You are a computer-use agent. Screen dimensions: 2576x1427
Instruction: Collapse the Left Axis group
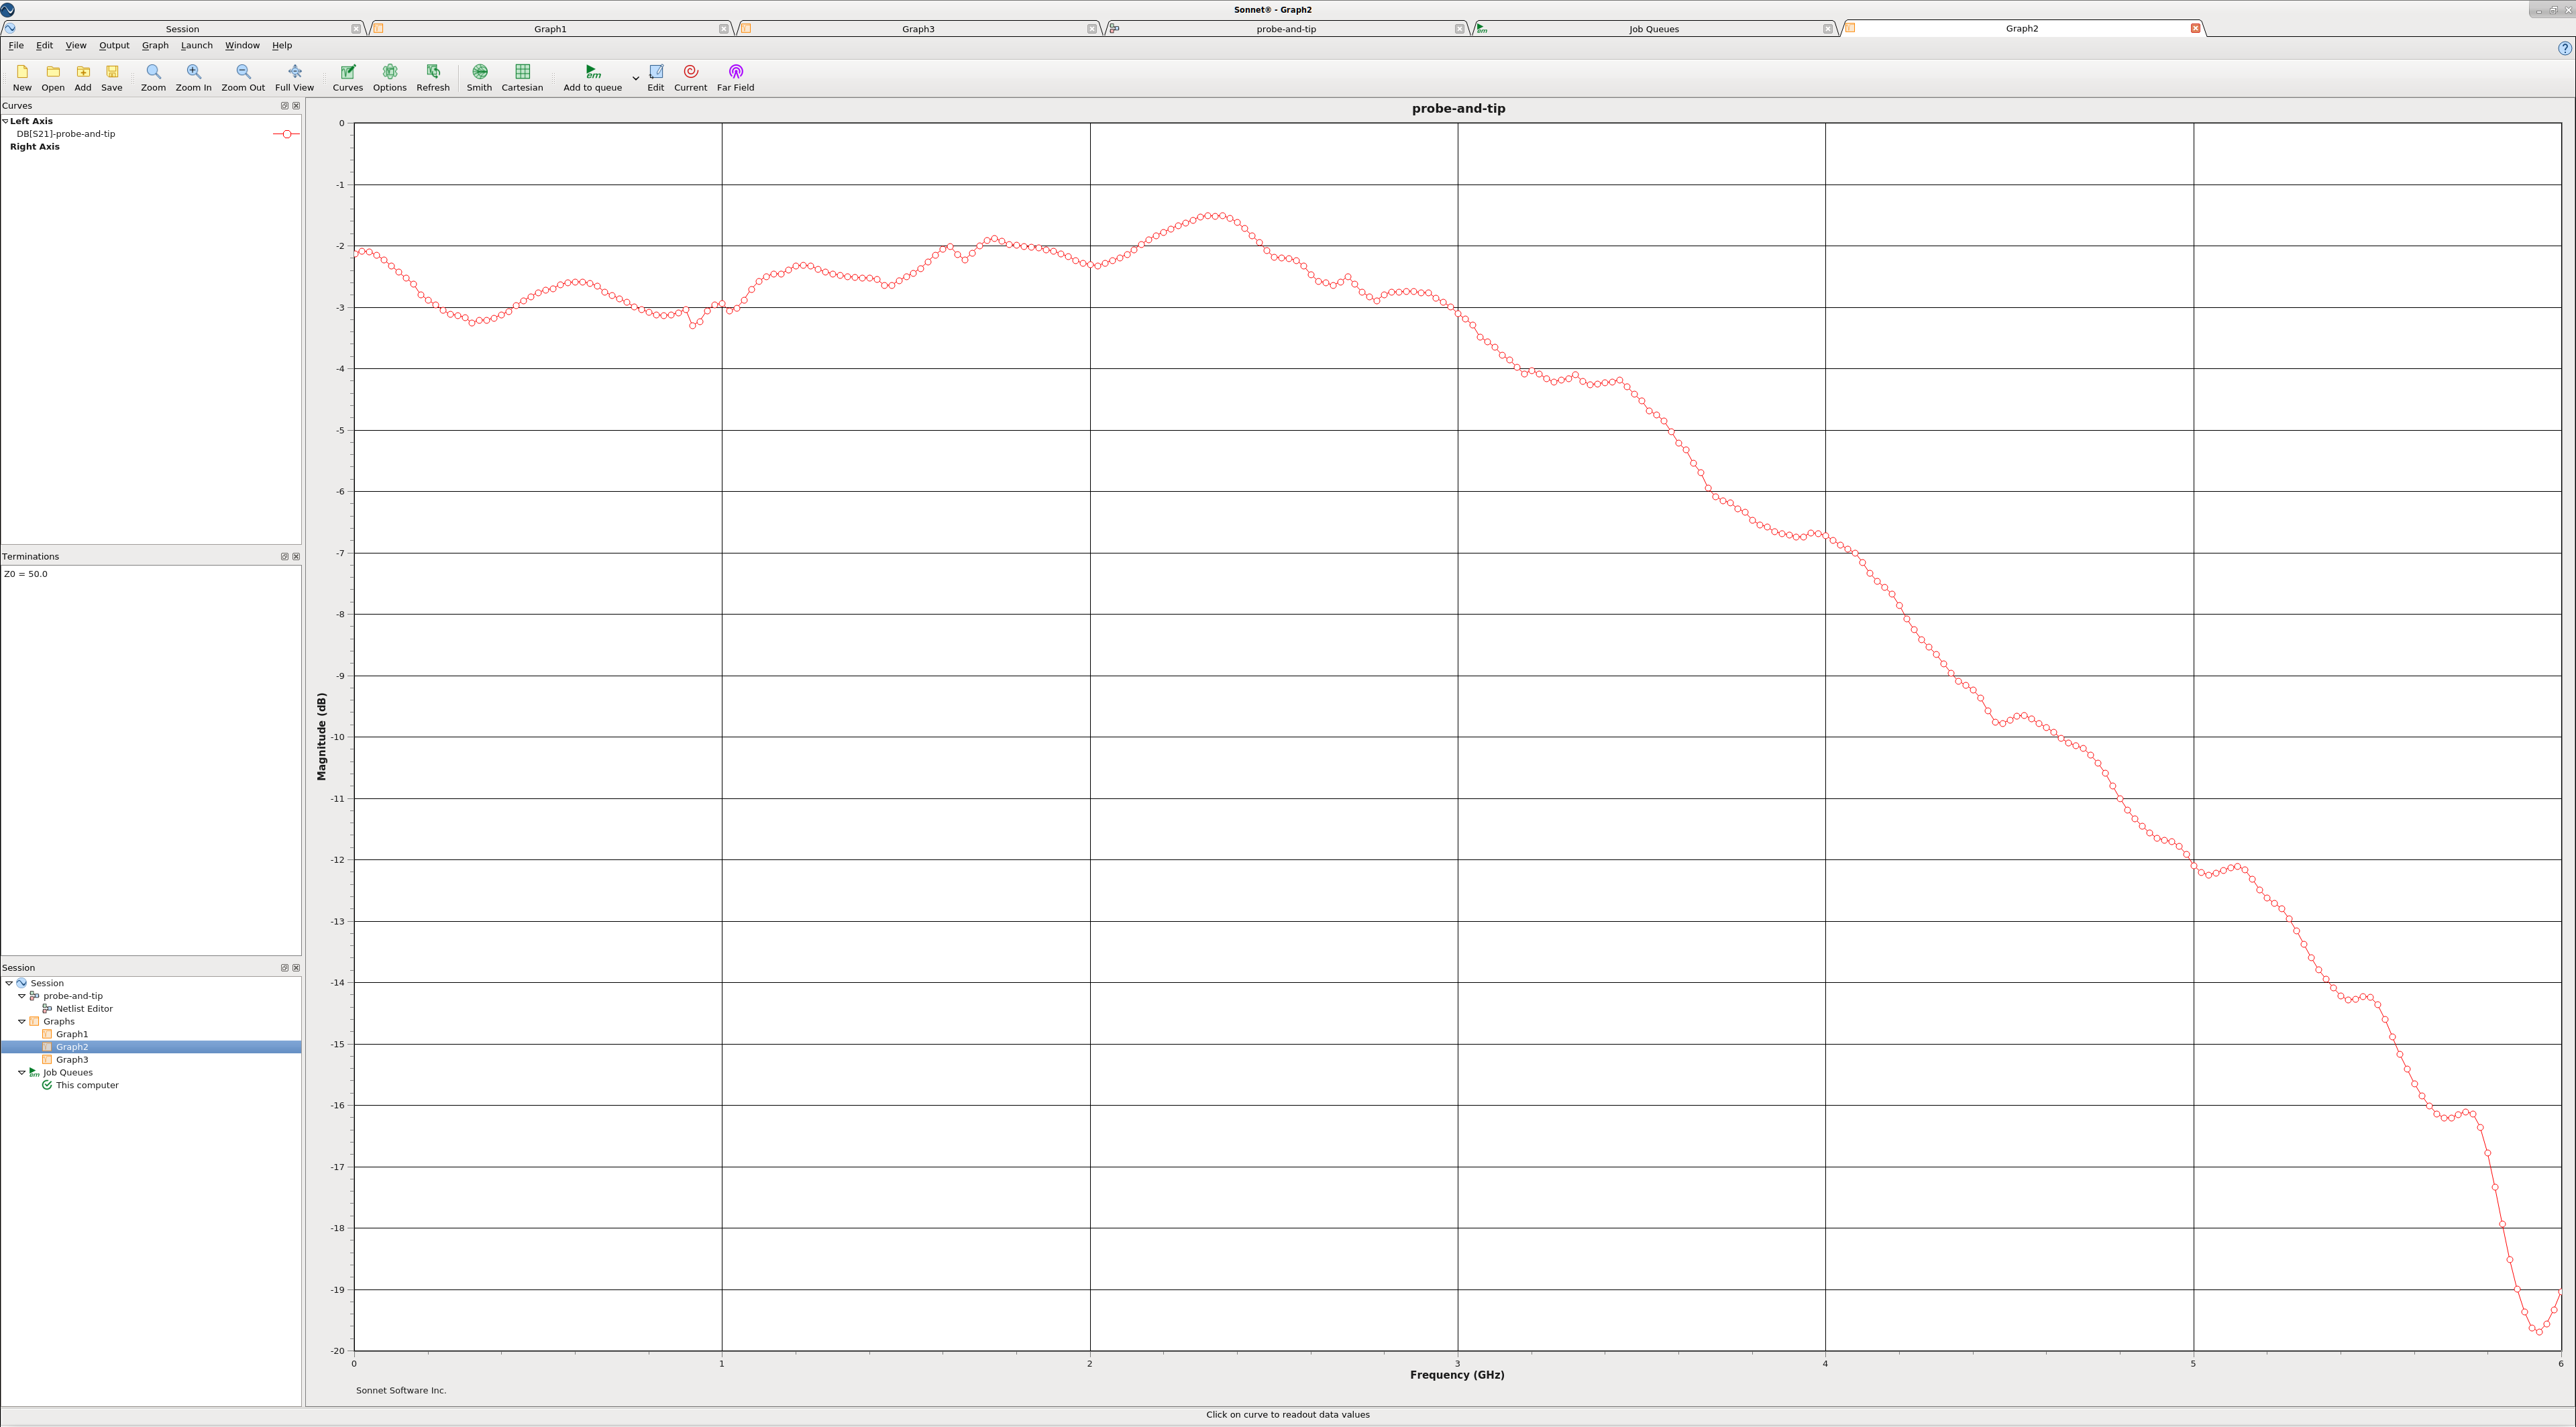pyautogui.click(x=5, y=121)
